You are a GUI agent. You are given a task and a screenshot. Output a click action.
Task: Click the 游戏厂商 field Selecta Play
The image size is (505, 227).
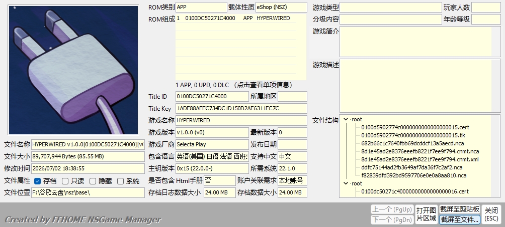point(212,144)
